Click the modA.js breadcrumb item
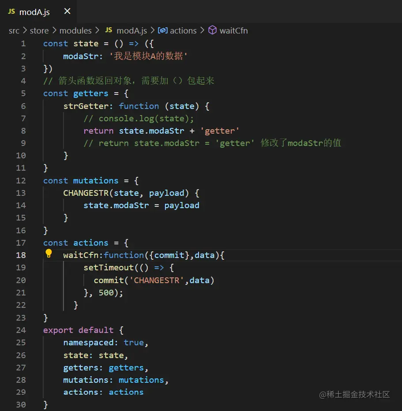The height and width of the screenshot is (411, 402). [131, 31]
